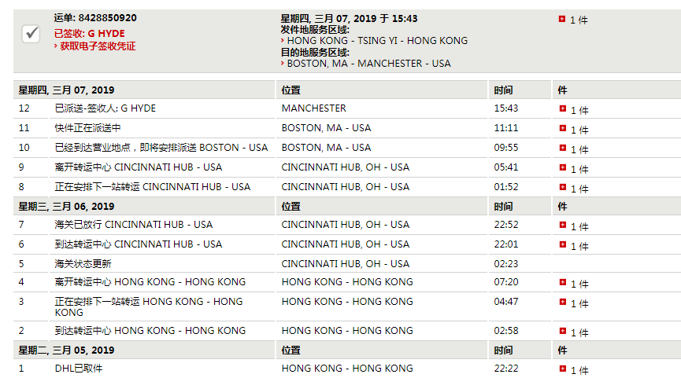Expand the red plus icon in the waybill header
This screenshot has width=681, height=378.
coord(561,19)
